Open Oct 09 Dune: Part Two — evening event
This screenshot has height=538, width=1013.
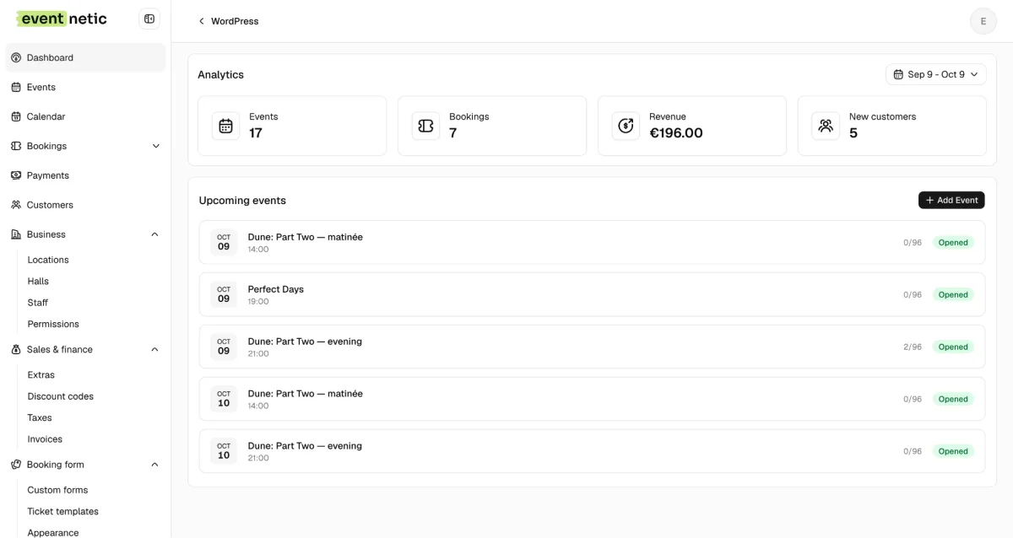point(592,347)
